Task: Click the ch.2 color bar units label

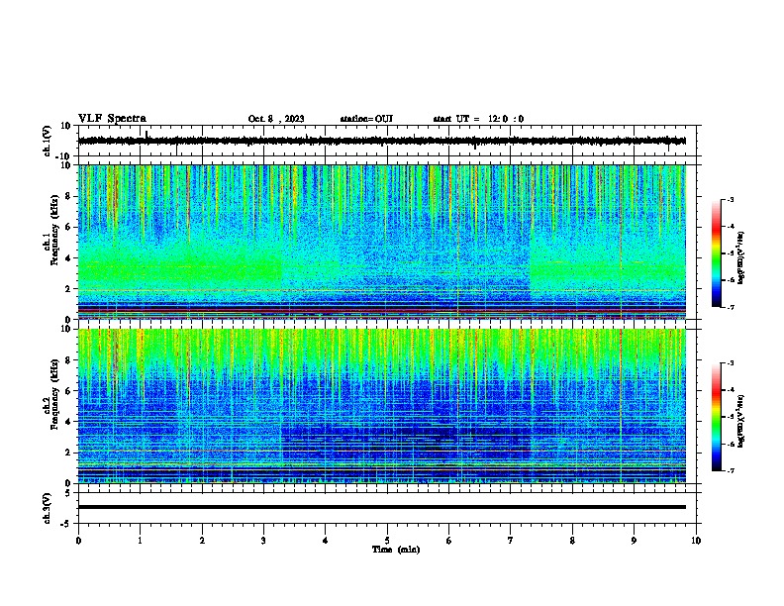Action: (741, 421)
